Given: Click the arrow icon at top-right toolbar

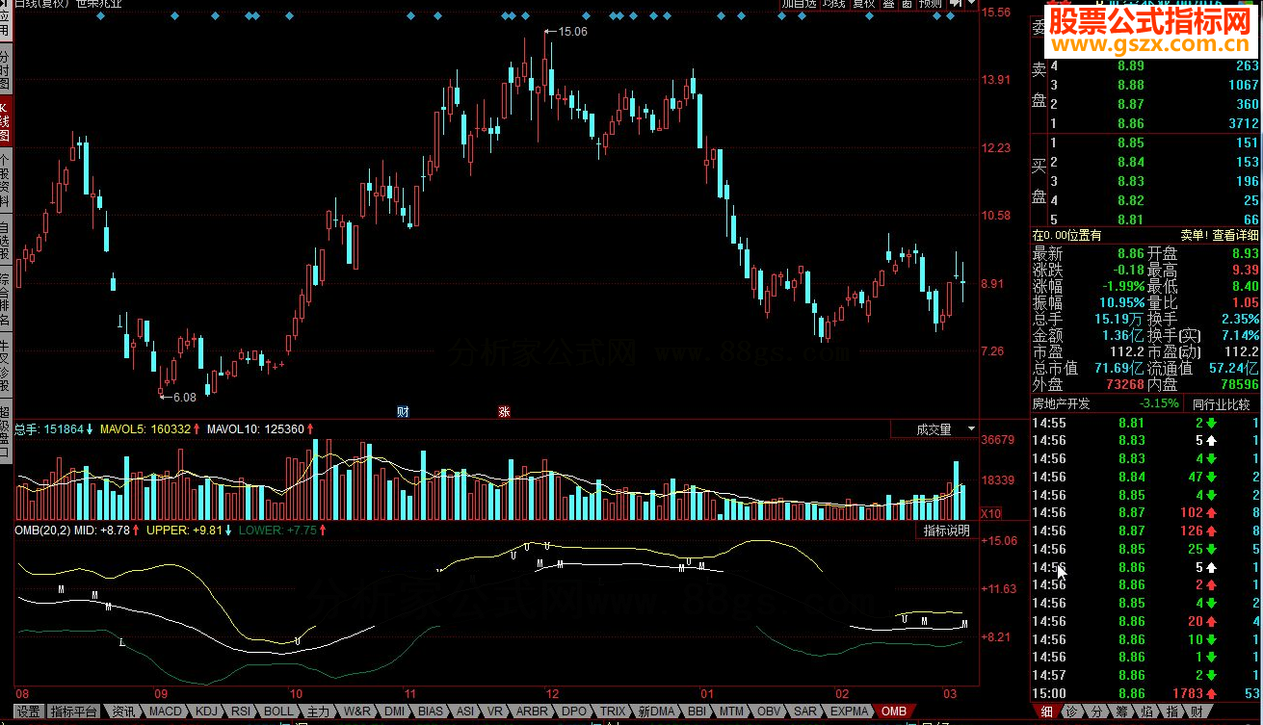Looking at the screenshot, I should (x=956, y=4).
